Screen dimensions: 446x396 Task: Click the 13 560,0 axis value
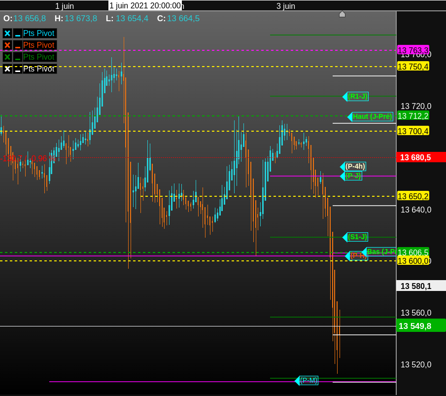point(416,313)
